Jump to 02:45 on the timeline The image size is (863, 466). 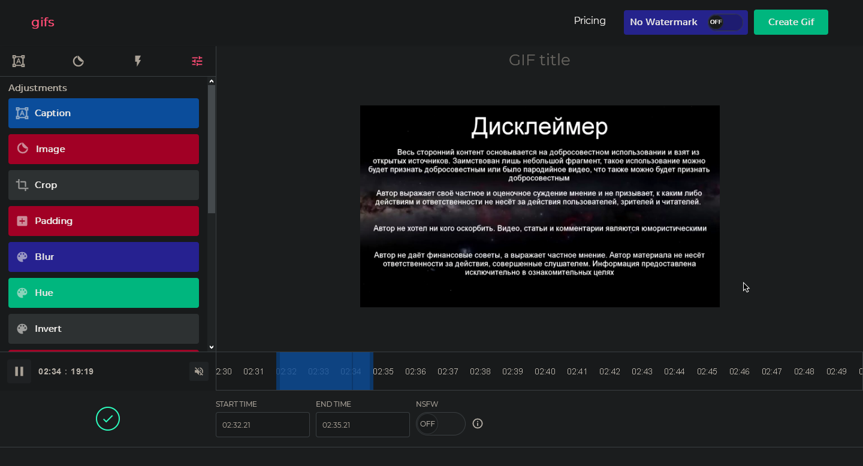707,371
